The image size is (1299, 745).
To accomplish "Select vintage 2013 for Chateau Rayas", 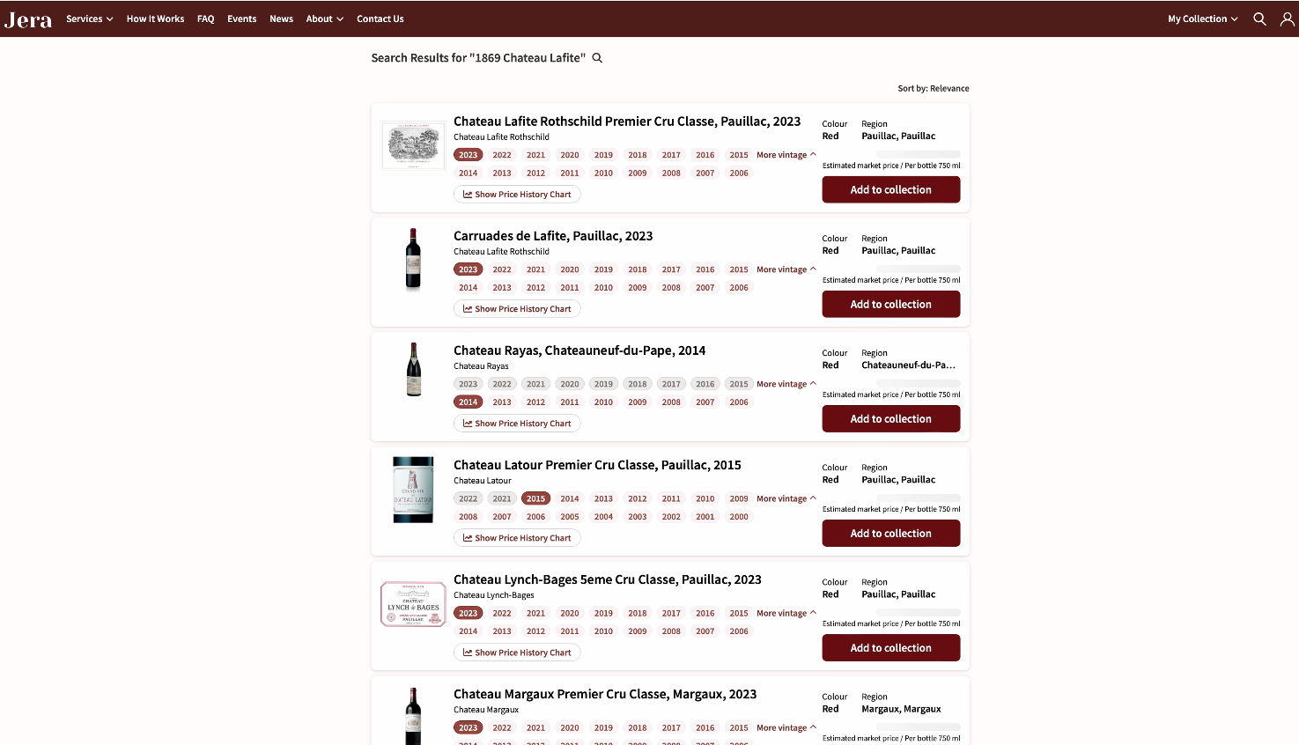I will pyautogui.click(x=502, y=402).
